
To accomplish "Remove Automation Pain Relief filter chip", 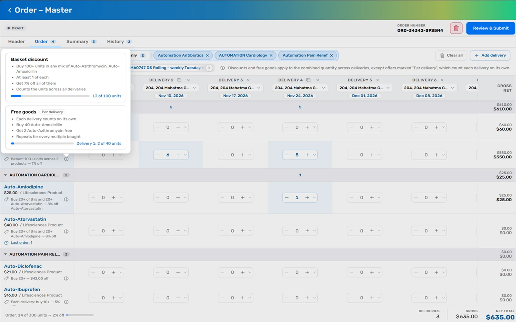I will coord(331,55).
